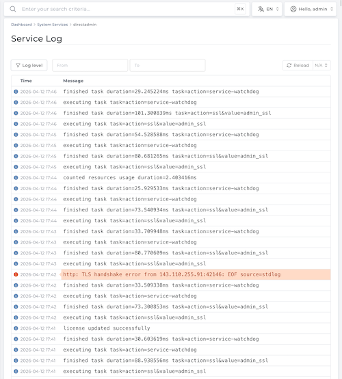Select message finished task duration=33.509338ms
The width and height of the screenshot is (342, 379).
click(161, 285)
